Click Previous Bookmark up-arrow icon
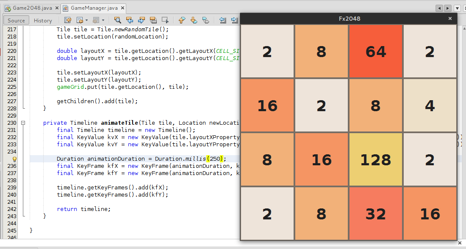 (x=182, y=20)
